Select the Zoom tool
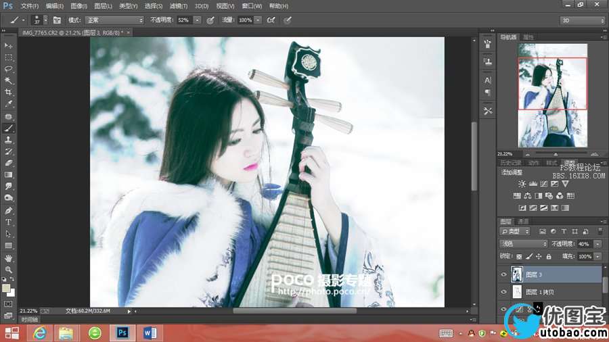The height and width of the screenshot is (342, 609). [x=8, y=270]
